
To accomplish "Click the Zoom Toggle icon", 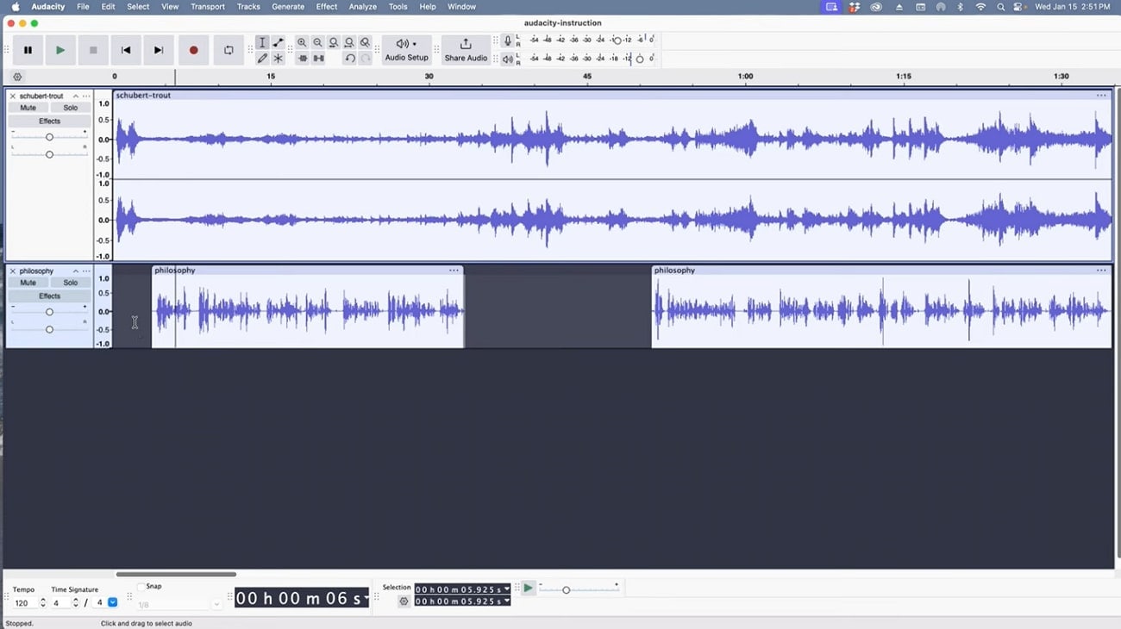I will (x=366, y=42).
